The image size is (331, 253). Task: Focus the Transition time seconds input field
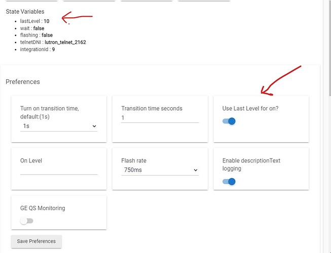[x=160, y=118]
